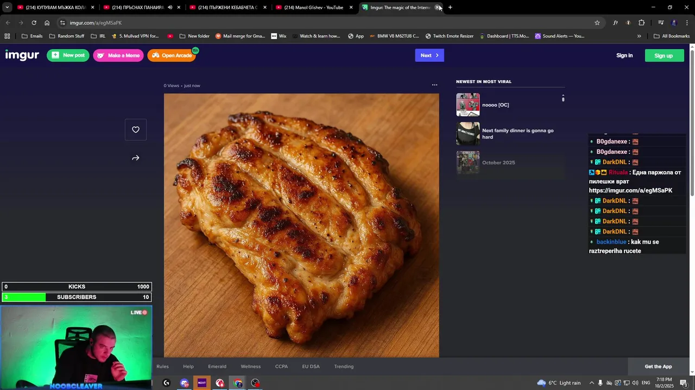Open the BMW V8 M62TUB bookmark

(394, 36)
